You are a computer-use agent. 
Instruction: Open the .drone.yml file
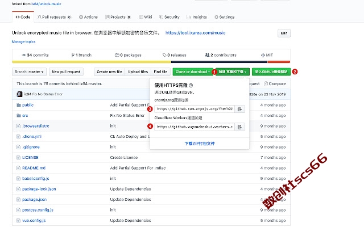[x=32, y=136]
